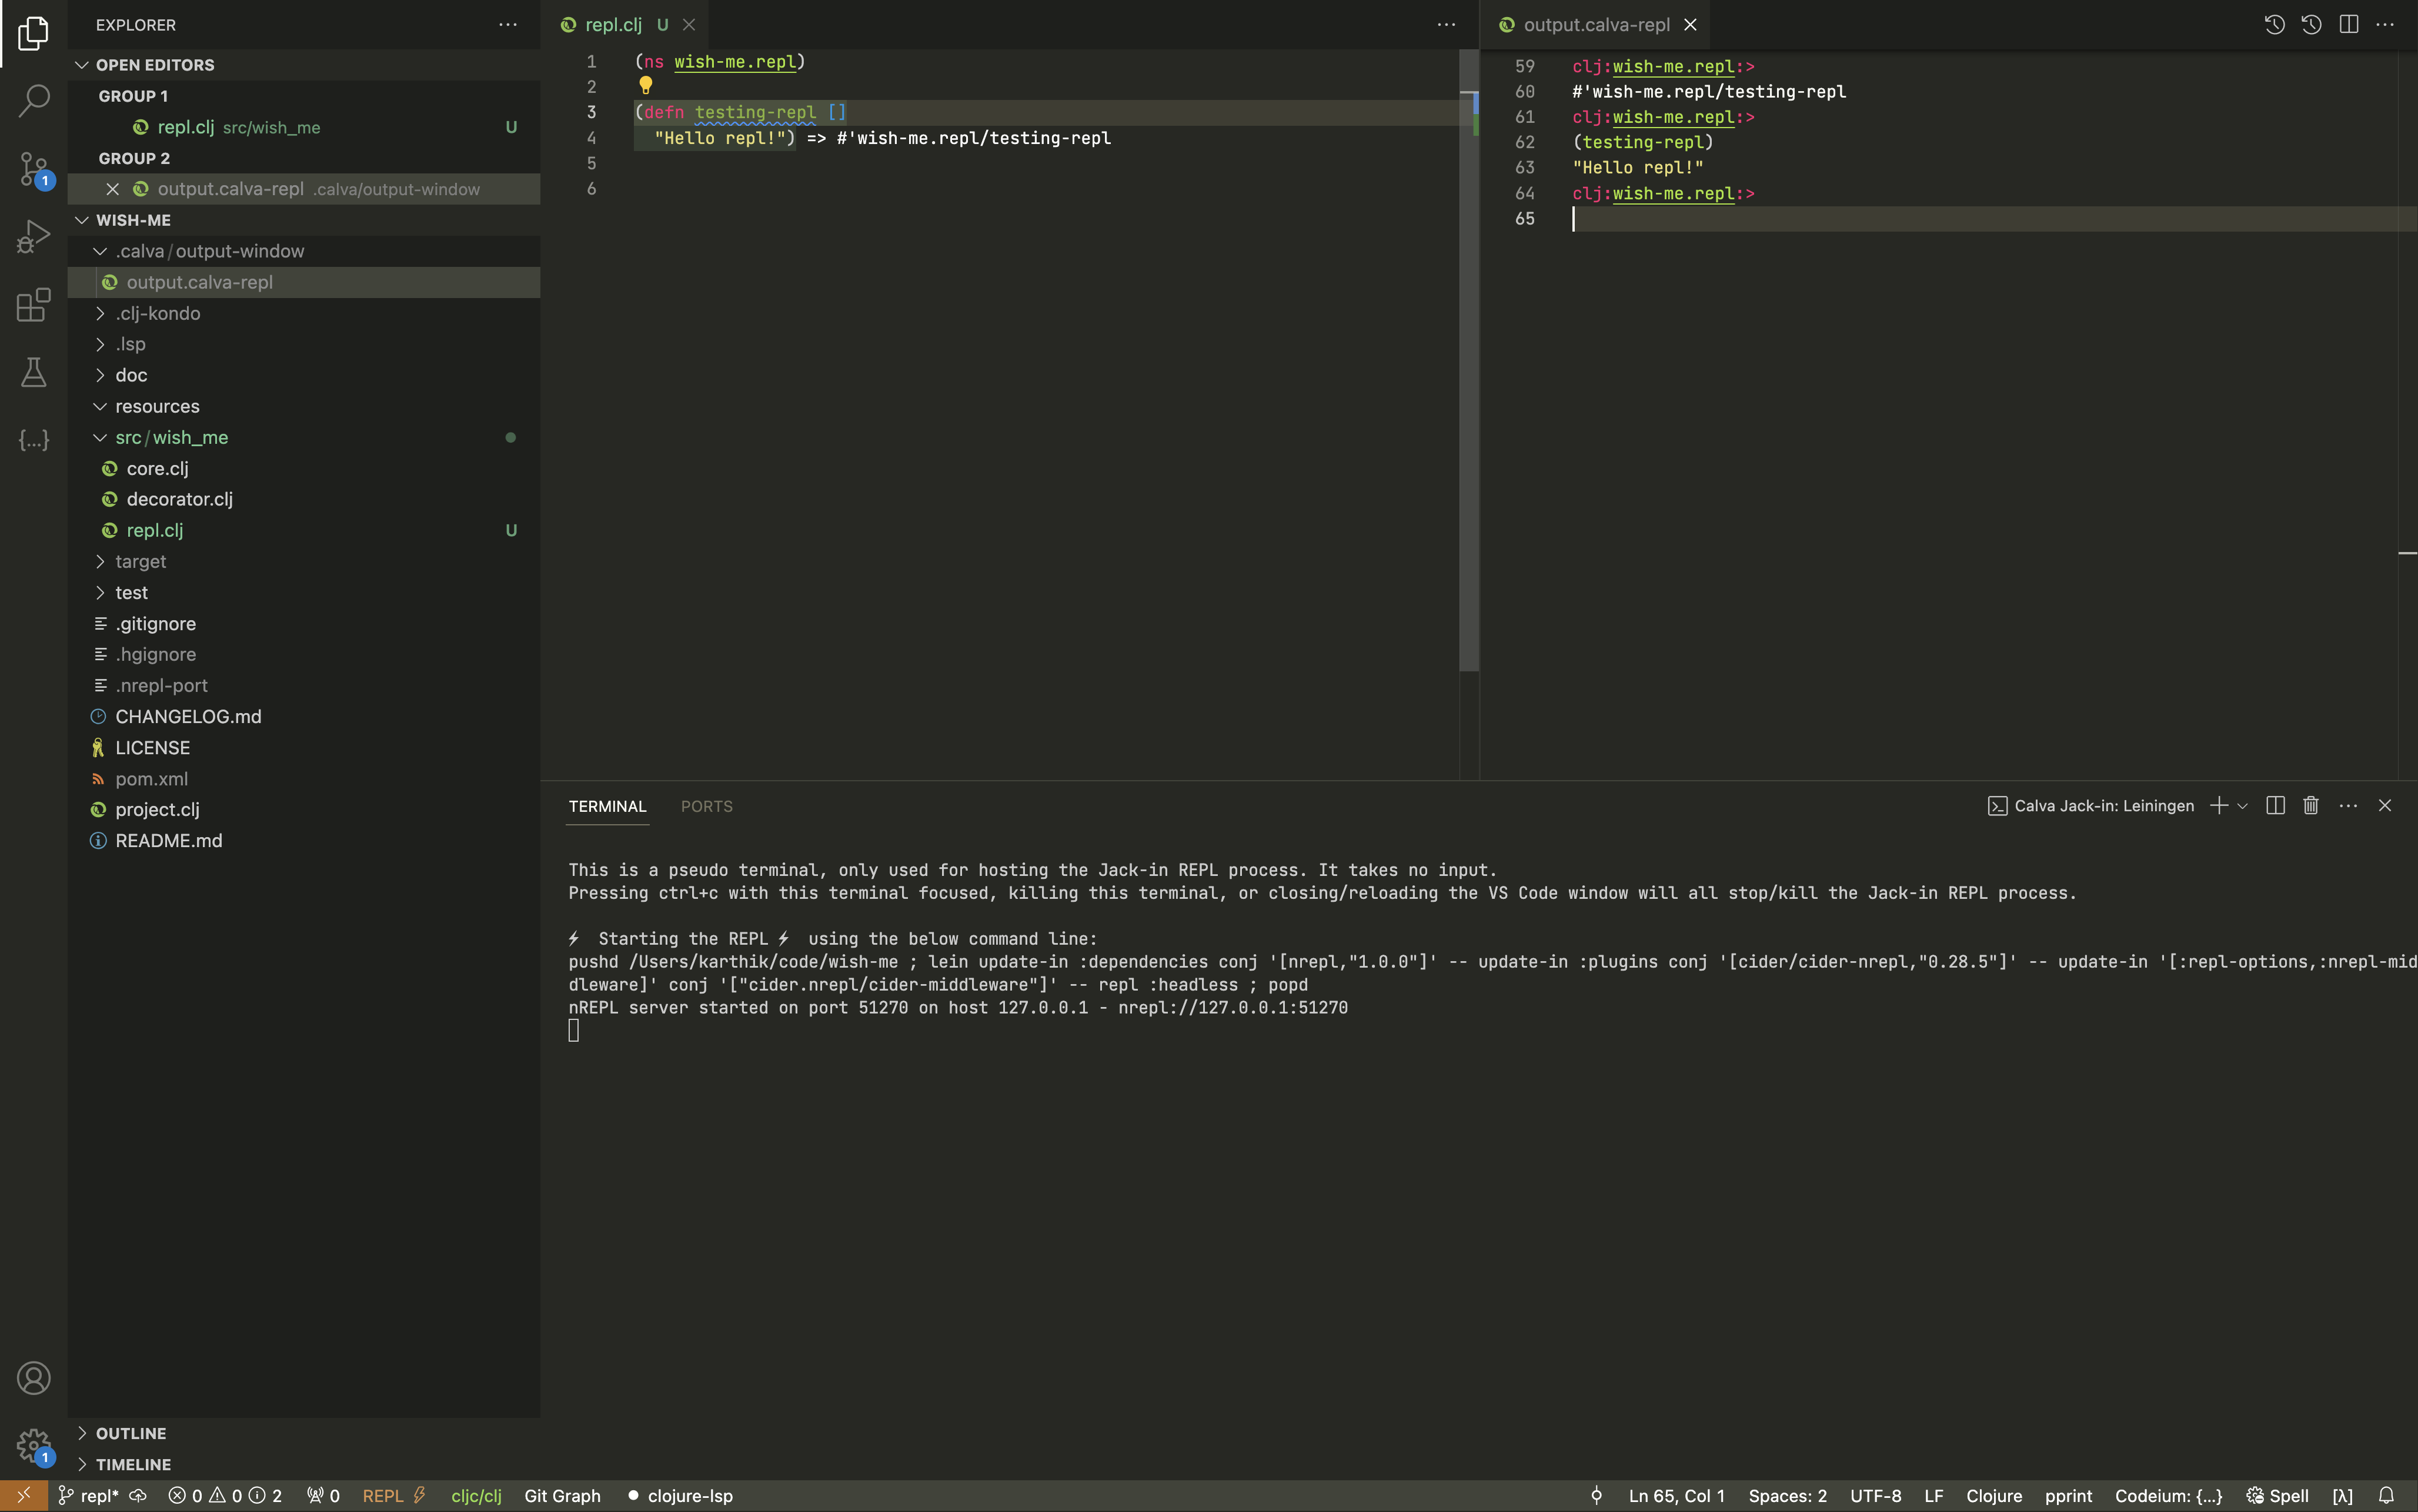Click Ln 65, Col 1 cursor position

(x=1676, y=1496)
